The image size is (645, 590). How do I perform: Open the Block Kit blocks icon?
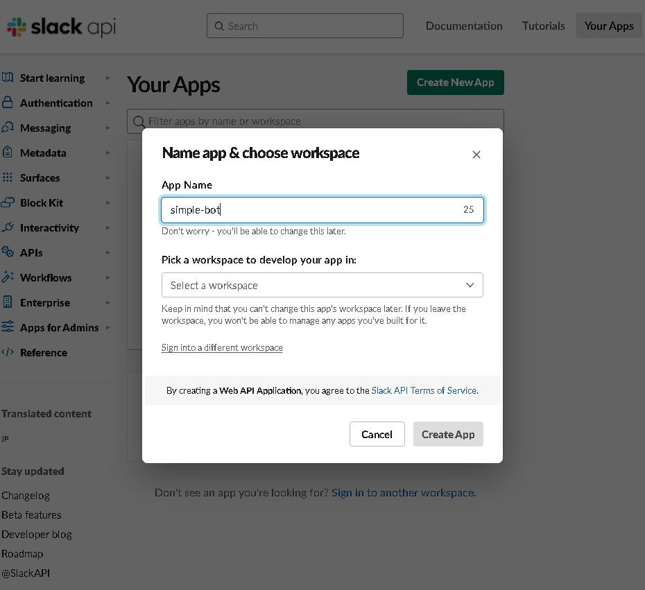point(8,202)
